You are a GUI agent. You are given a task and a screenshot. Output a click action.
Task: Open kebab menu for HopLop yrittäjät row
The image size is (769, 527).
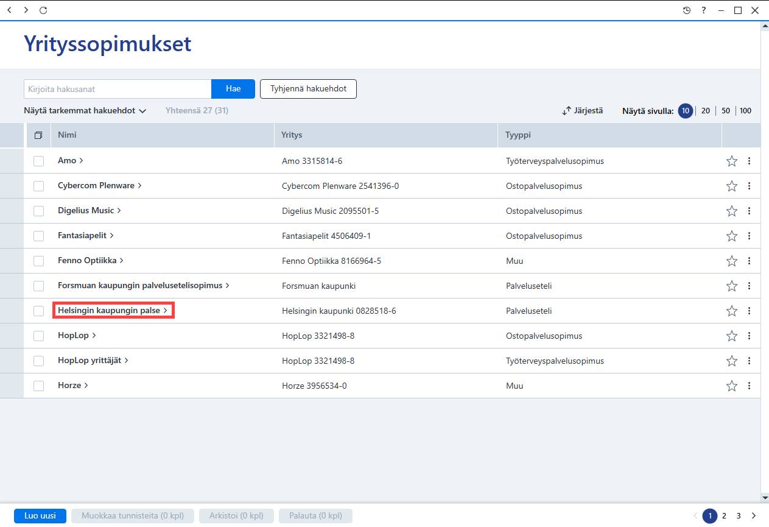coord(749,361)
